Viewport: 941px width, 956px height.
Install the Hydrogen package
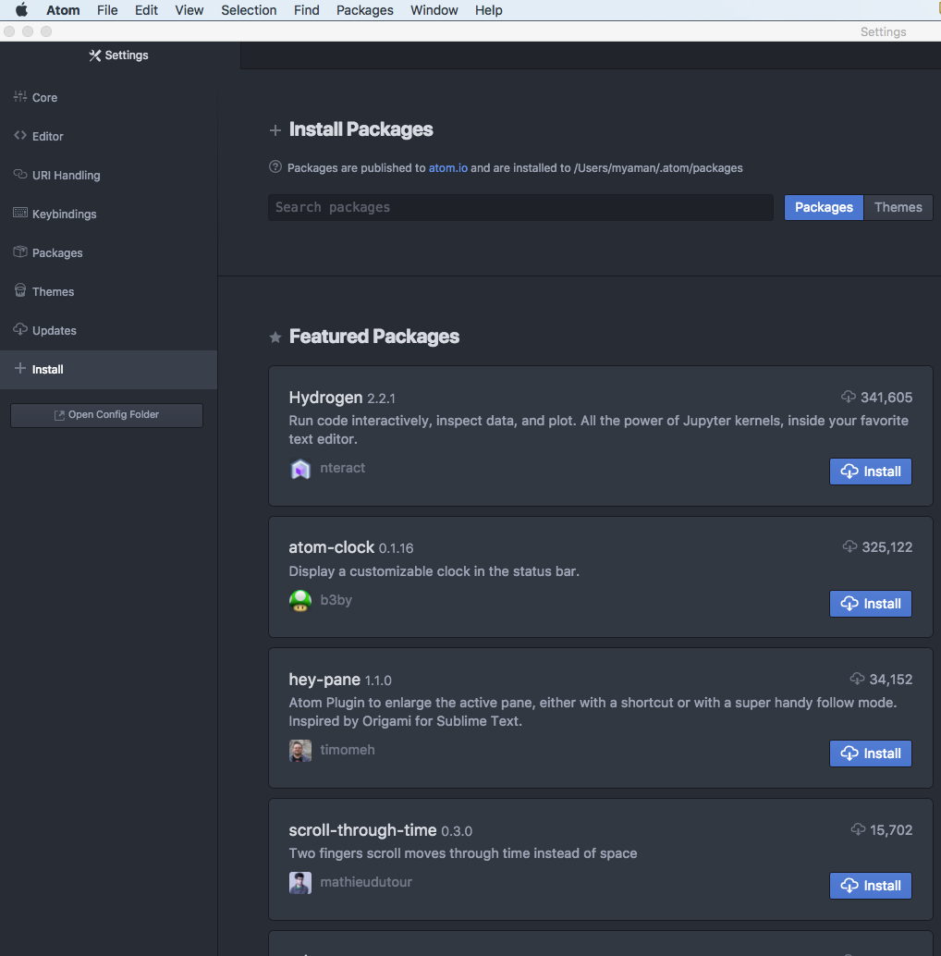point(870,471)
